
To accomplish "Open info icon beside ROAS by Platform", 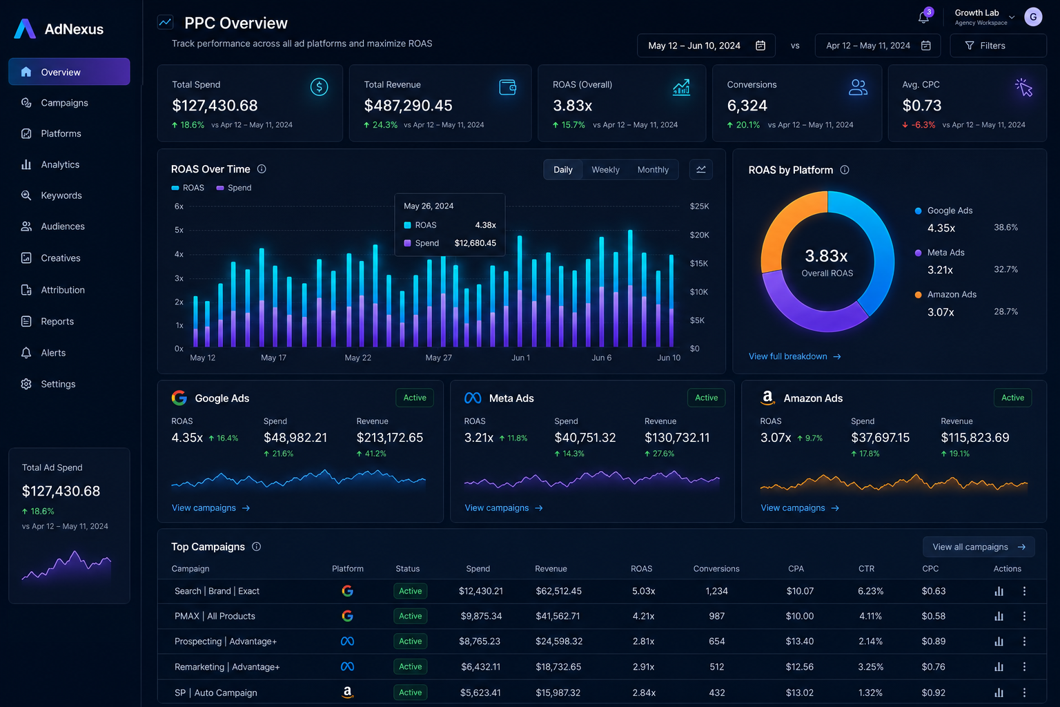I will (844, 170).
